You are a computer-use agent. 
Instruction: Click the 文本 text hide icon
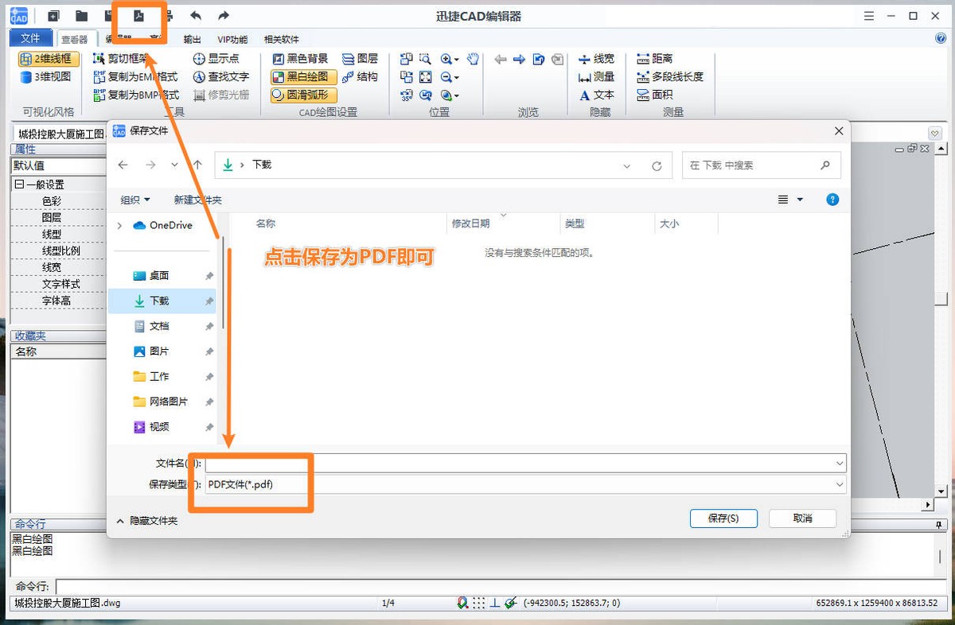coord(596,95)
